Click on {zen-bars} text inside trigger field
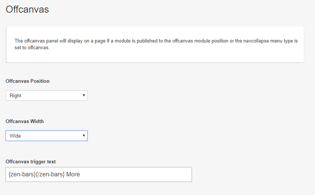This screenshot has width=315, height=195. click(x=22, y=174)
